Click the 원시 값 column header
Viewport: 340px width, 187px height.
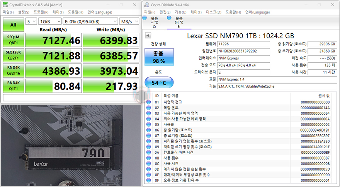click(324, 96)
